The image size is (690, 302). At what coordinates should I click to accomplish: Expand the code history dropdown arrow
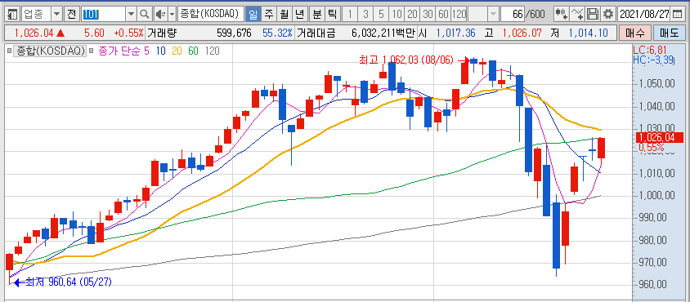point(131,15)
